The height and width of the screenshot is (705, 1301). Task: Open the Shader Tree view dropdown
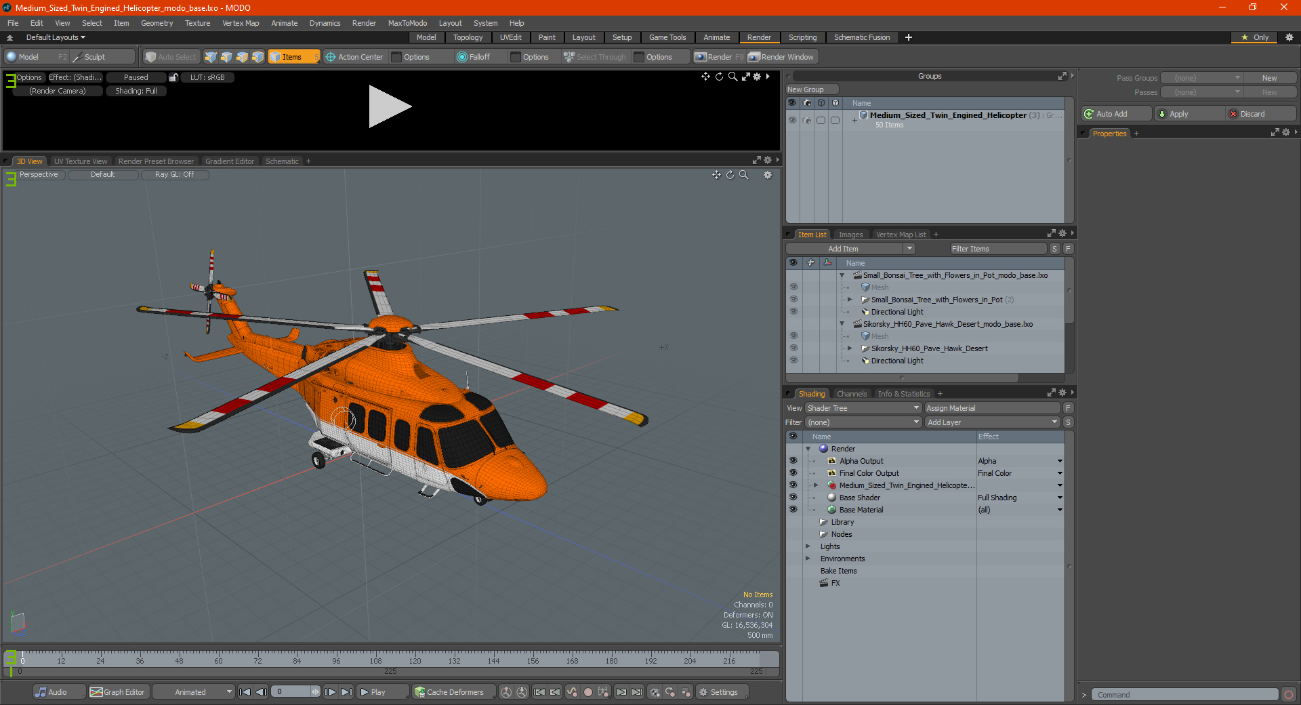(863, 408)
